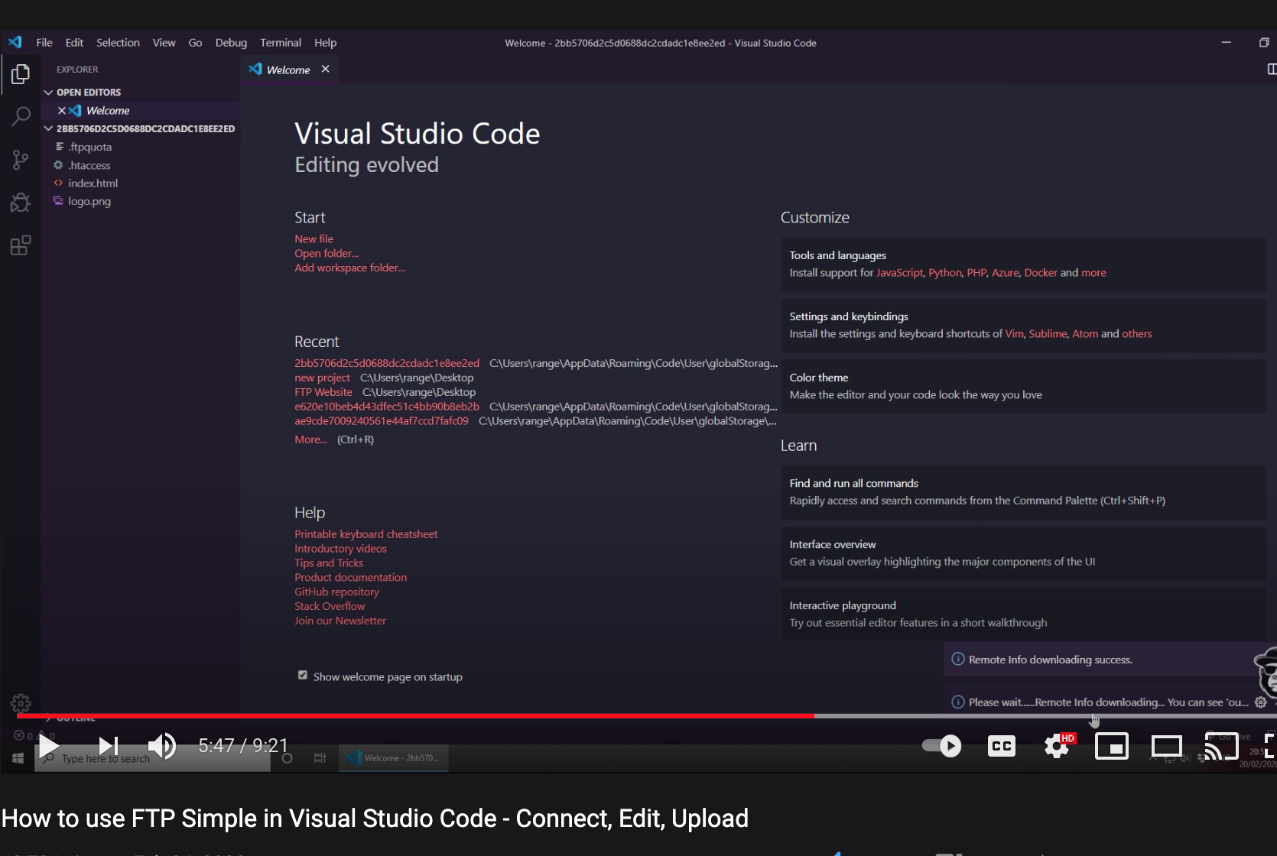This screenshot has height=856, width=1277.
Task: Open the GitHub repository link
Action: coord(336,592)
